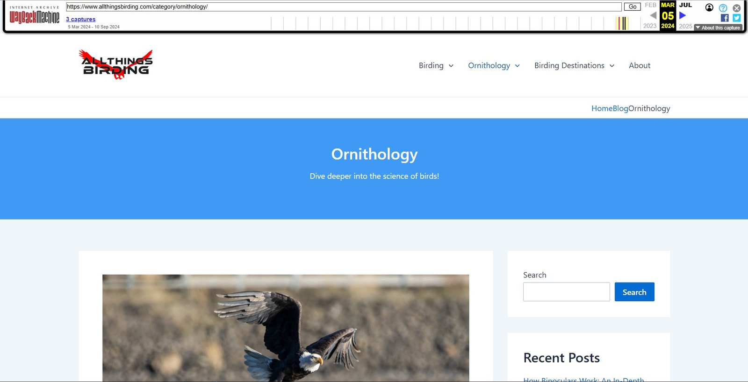
Task: Select the 2025 year in Wayback timeline
Action: pos(685,26)
